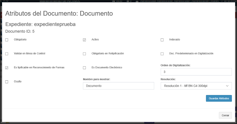Close the dialog with Cerrar button
237x124 pixels.
[225, 115]
